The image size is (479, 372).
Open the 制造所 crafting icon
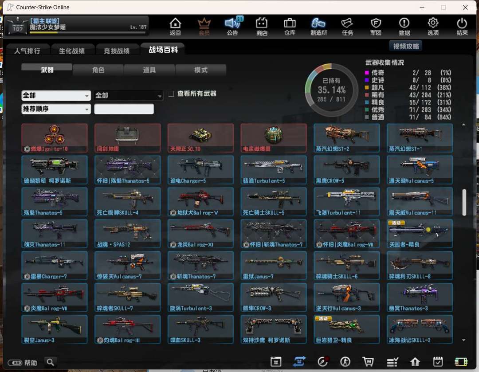pos(318,26)
